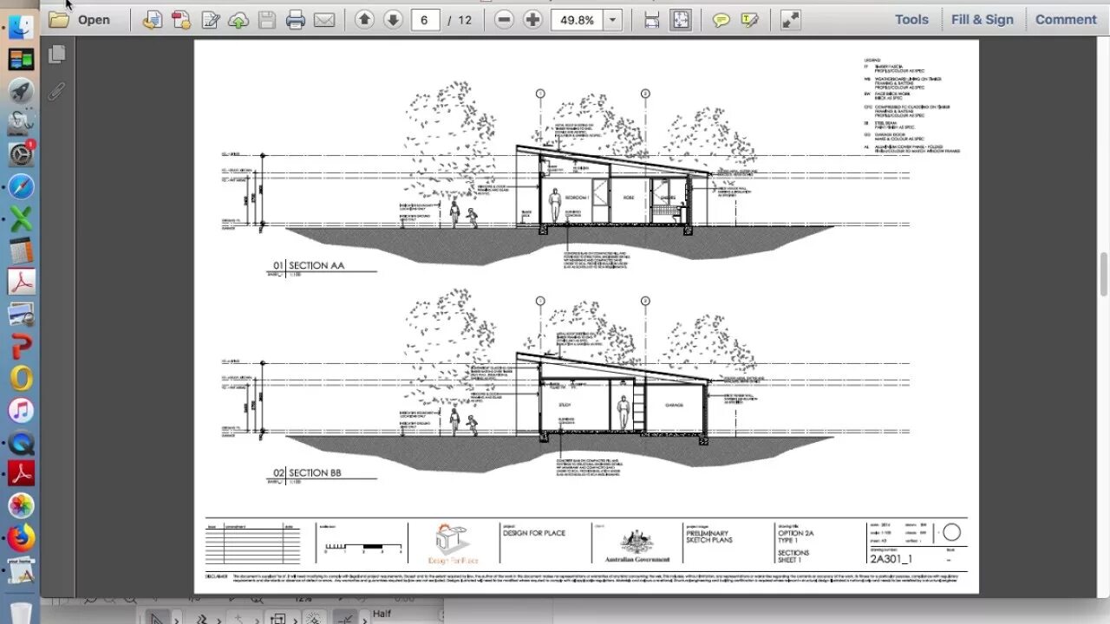Click the edit text and images icon

coord(210,19)
